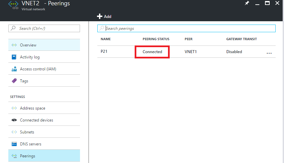Select the P21 peering name cell
284x163 pixels.
coord(104,51)
